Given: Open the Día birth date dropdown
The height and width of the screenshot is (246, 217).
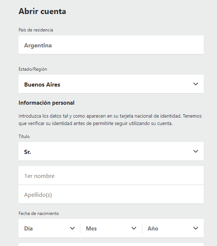Looking at the screenshot, I should (x=49, y=228).
